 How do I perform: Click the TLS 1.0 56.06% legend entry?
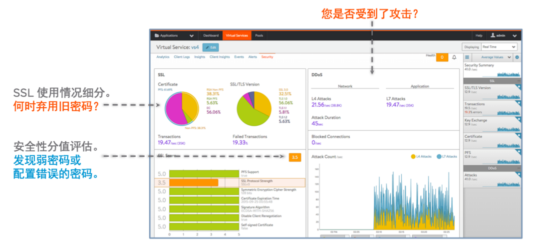tap(285, 101)
